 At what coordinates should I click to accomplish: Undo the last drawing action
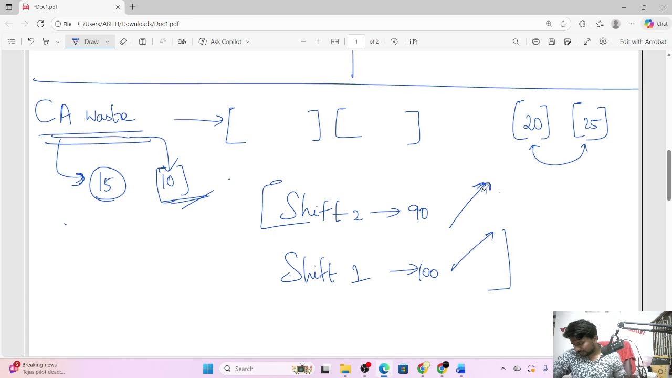click(x=31, y=41)
